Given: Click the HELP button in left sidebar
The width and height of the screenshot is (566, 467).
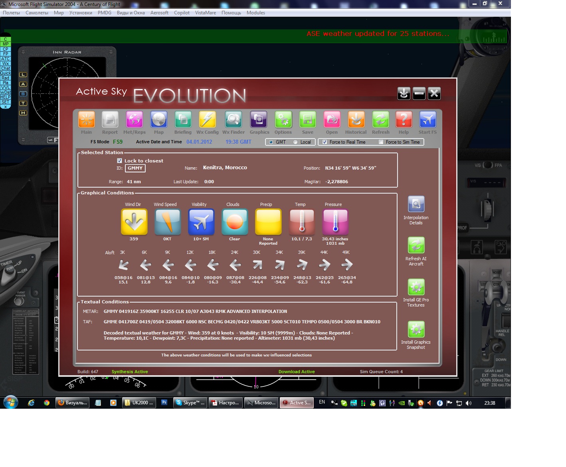Looking at the screenshot, I should coord(6,97).
